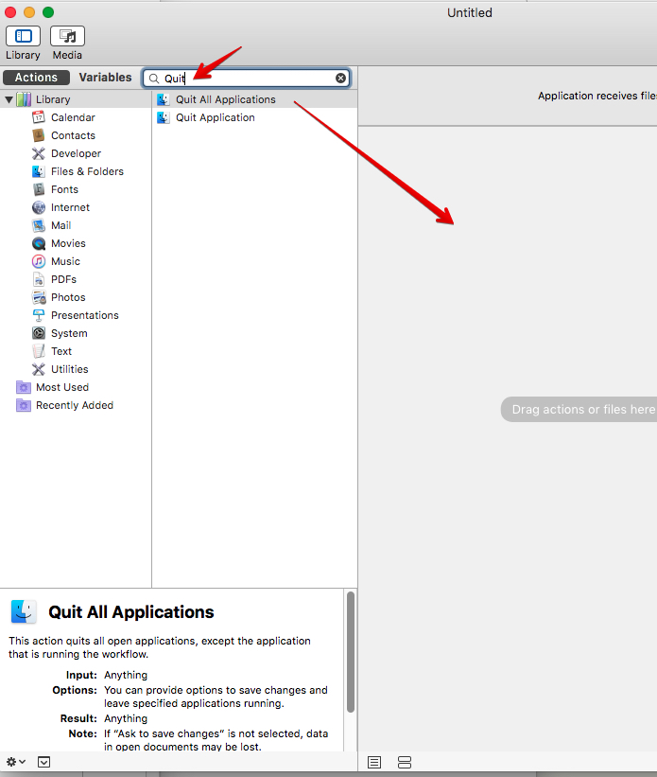Viewport: 657px width, 777px height.
Task: Switch to the Variables tab
Action: point(106,78)
